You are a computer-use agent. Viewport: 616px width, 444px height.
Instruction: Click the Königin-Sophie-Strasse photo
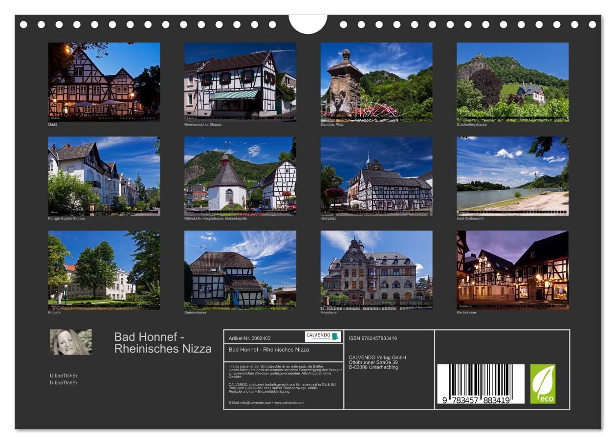(104, 176)
